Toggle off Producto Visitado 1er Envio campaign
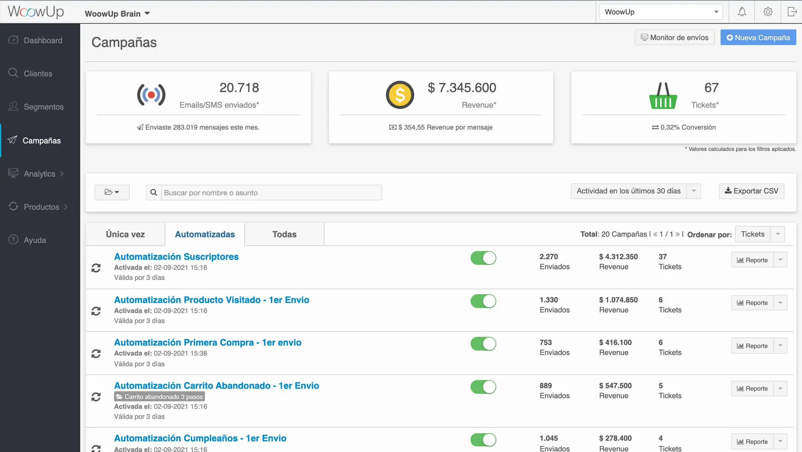This screenshot has width=802, height=452. 483,301
